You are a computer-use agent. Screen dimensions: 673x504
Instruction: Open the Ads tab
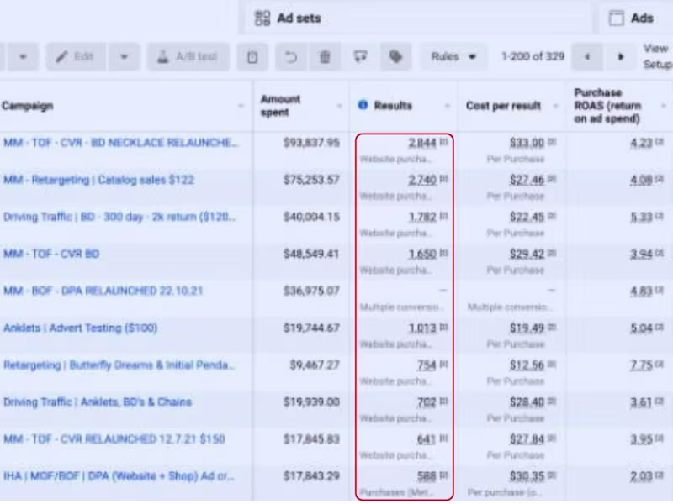(631, 18)
